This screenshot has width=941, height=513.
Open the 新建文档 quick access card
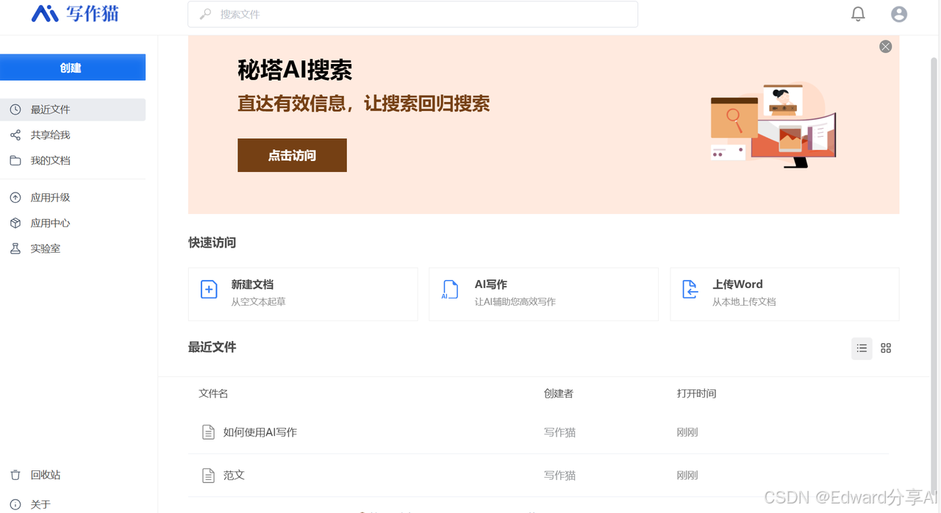click(x=303, y=294)
